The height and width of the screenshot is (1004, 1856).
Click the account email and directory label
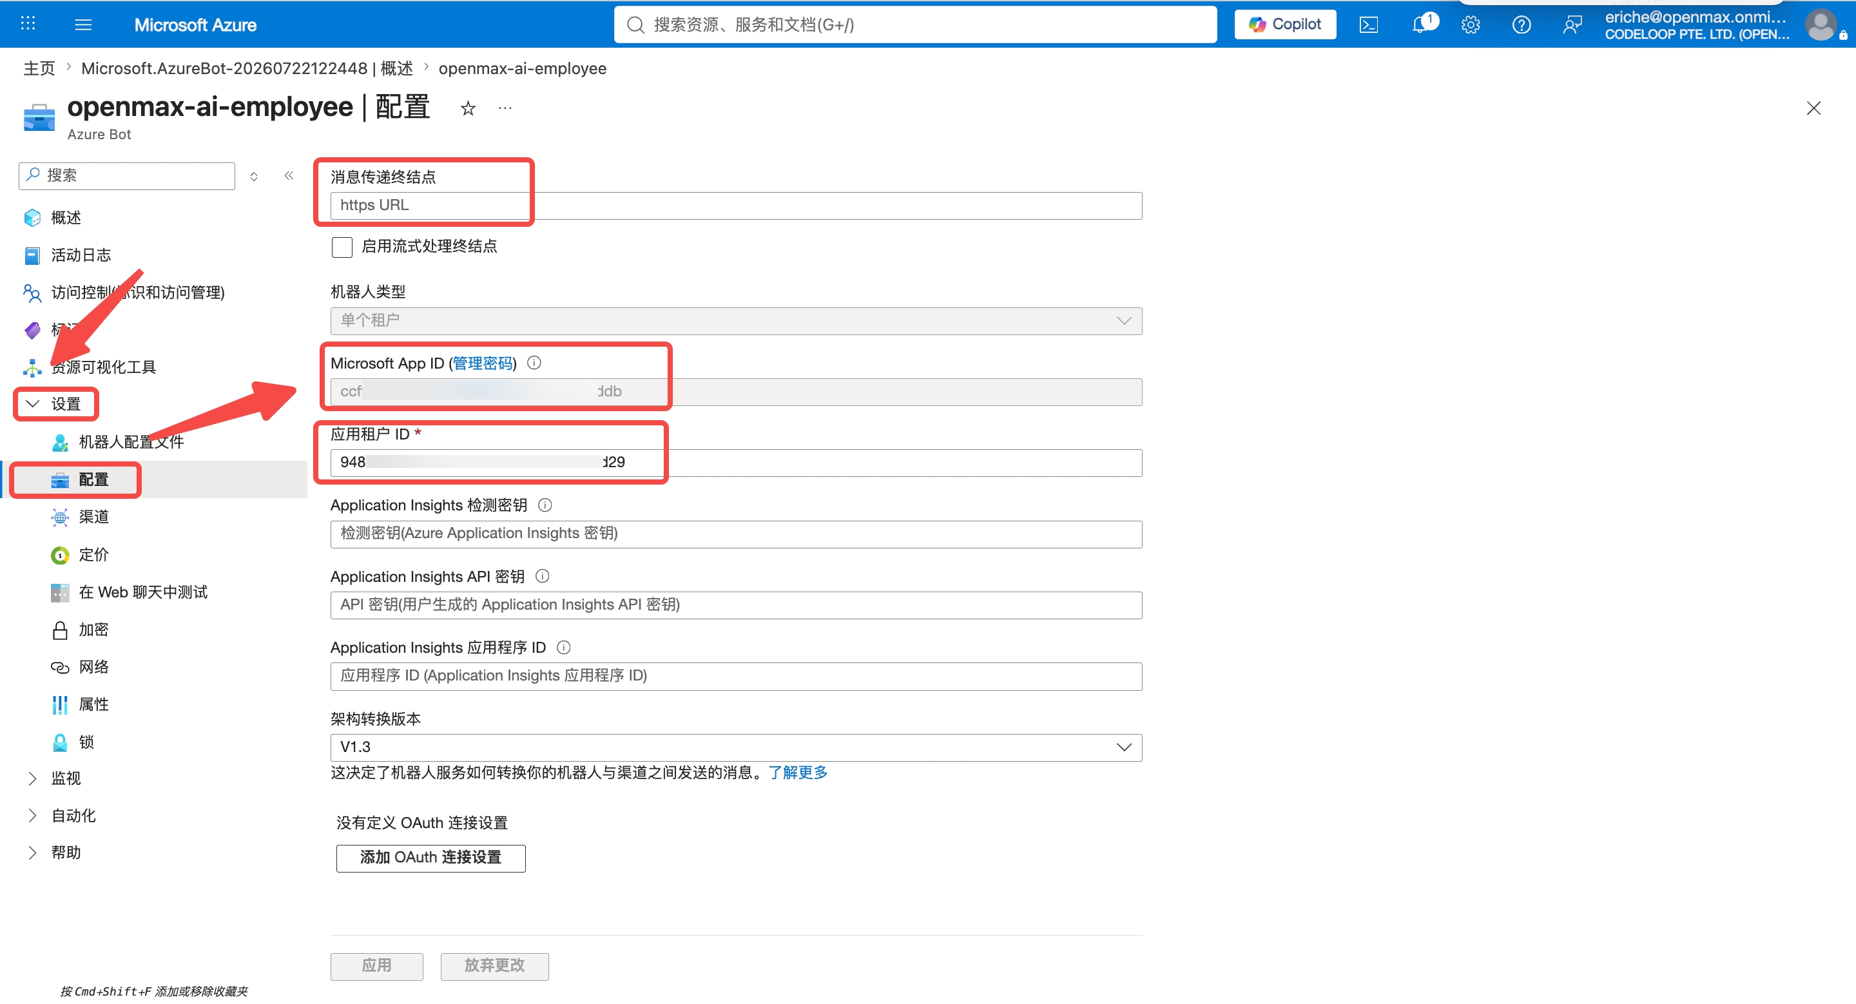pos(1696,25)
